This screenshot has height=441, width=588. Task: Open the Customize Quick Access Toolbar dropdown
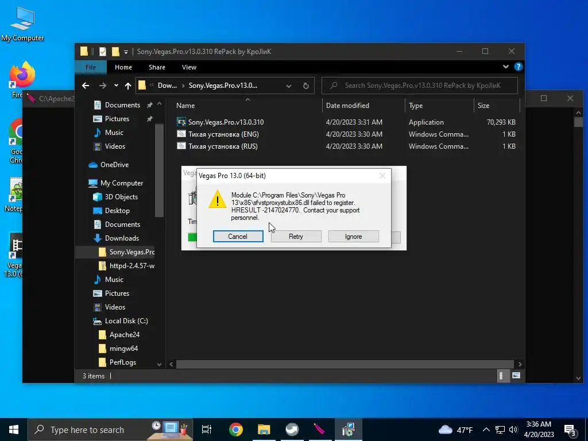point(126,52)
